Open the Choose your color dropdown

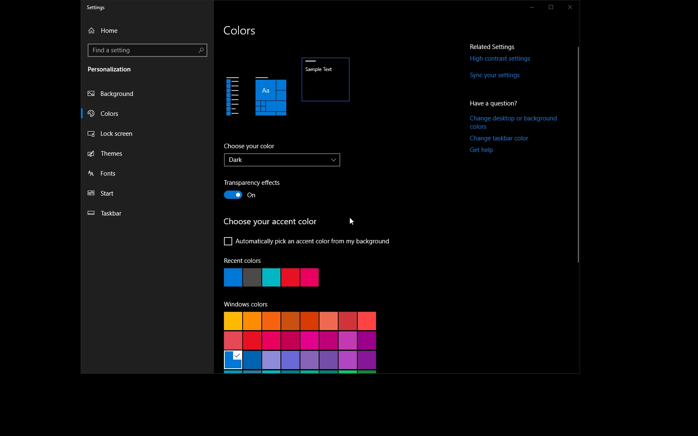[282, 160]
